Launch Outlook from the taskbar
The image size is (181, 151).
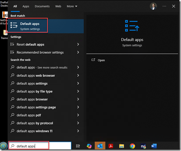[x=100, y=146]
